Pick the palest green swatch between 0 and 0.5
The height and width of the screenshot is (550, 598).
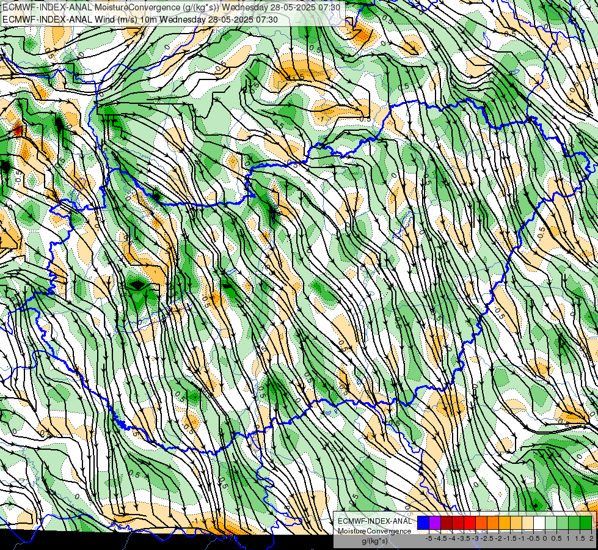coord(551,522)
